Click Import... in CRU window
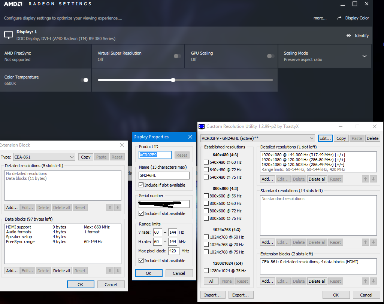The height and width of the screenshot is (304, 384). [212, 295]
